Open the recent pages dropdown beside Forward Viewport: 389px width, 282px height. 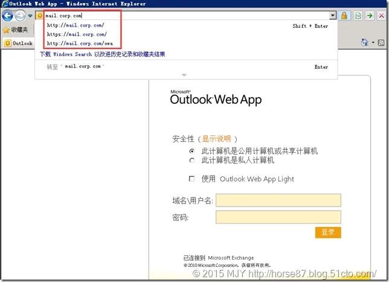coord(30,16)
